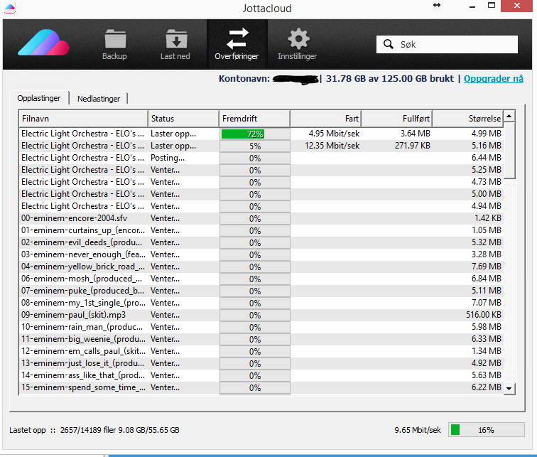This screenshot has width=537, height=457.
Task: Click the overall 16% progress bar
Action: click(x=487, y=430)
